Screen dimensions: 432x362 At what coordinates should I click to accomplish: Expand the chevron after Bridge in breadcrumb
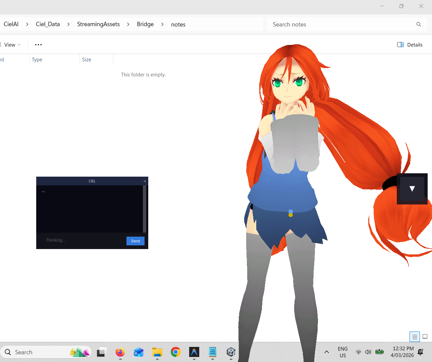pos(162,24)
